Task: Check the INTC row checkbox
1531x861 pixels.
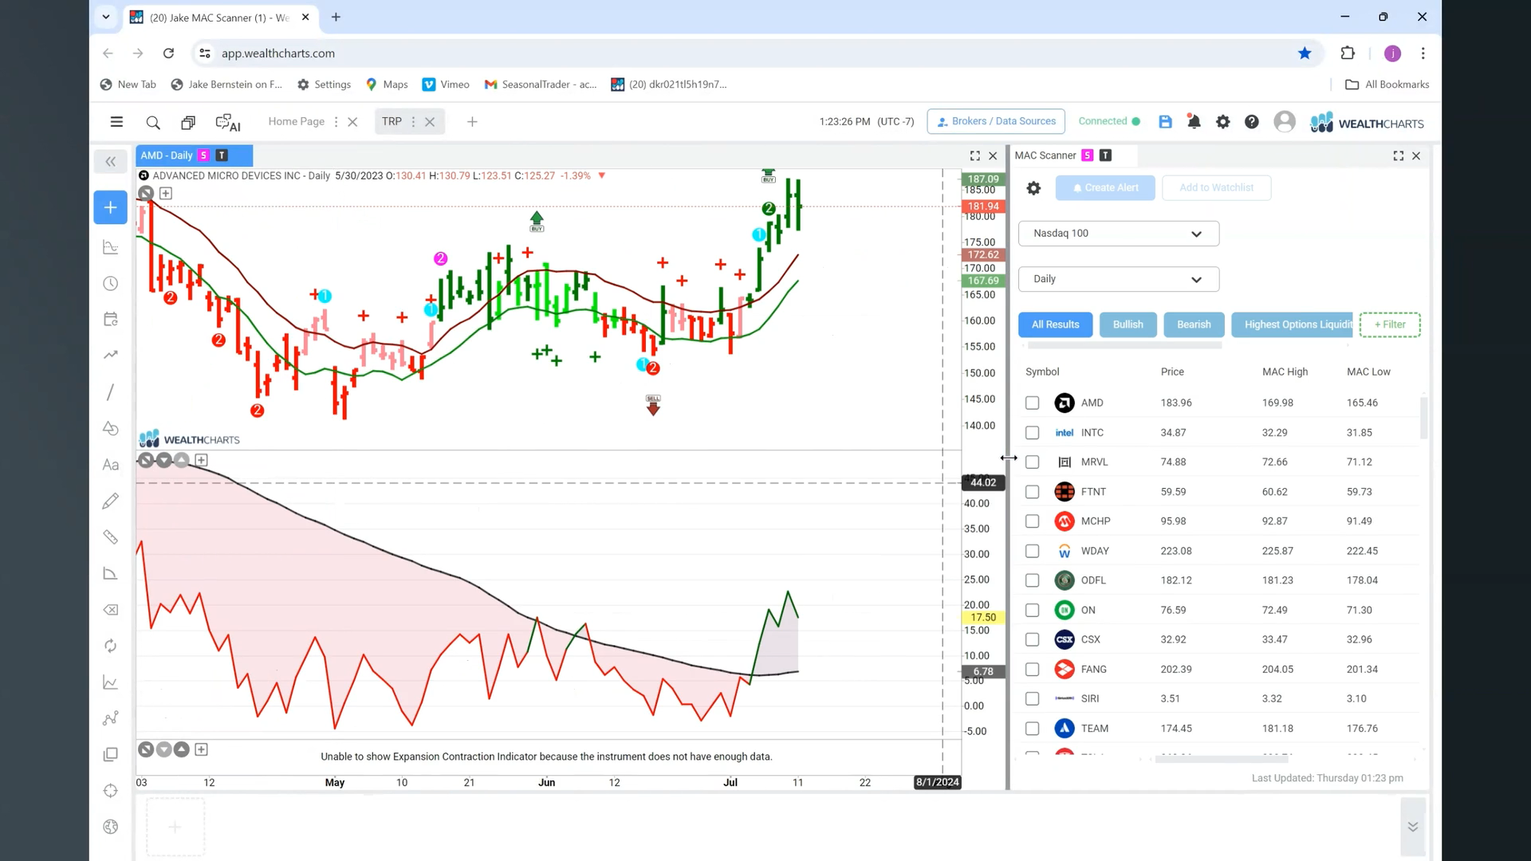Action: [1032, 433]
